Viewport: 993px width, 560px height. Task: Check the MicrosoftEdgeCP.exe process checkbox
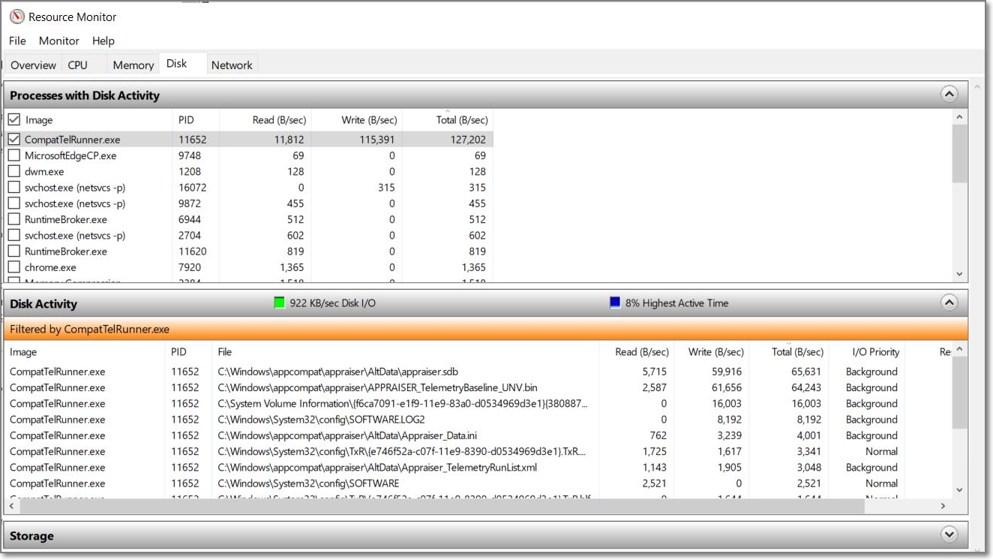pos(14,155)
